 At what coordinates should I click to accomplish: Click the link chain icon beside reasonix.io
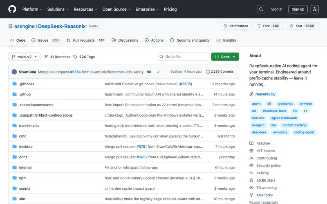point(251,94)
